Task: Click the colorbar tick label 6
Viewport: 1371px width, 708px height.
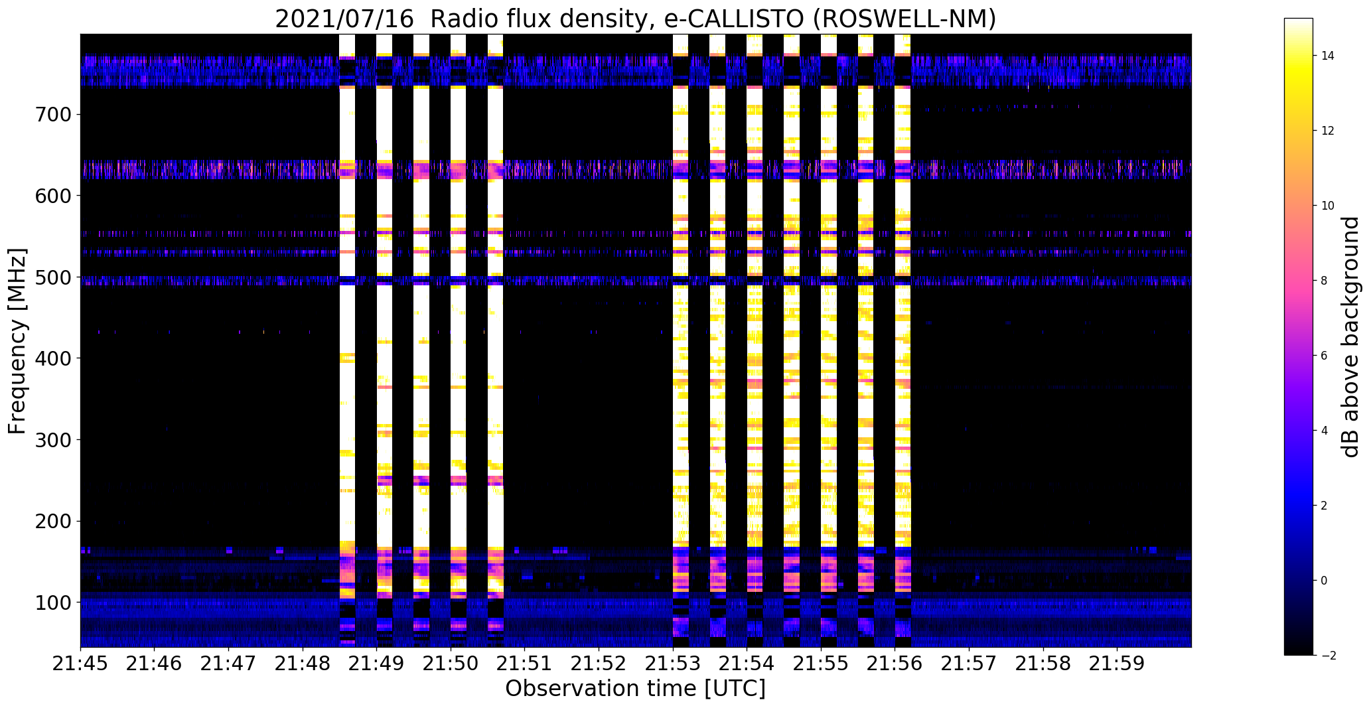Action: tap(1325, 356)
